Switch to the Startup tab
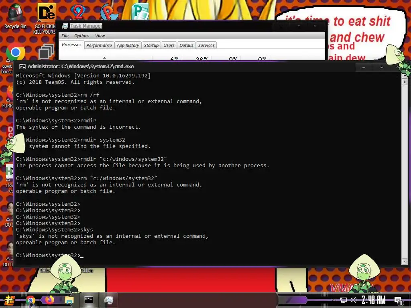Viewport: 411px width, 308px height. tap(151, 45)
